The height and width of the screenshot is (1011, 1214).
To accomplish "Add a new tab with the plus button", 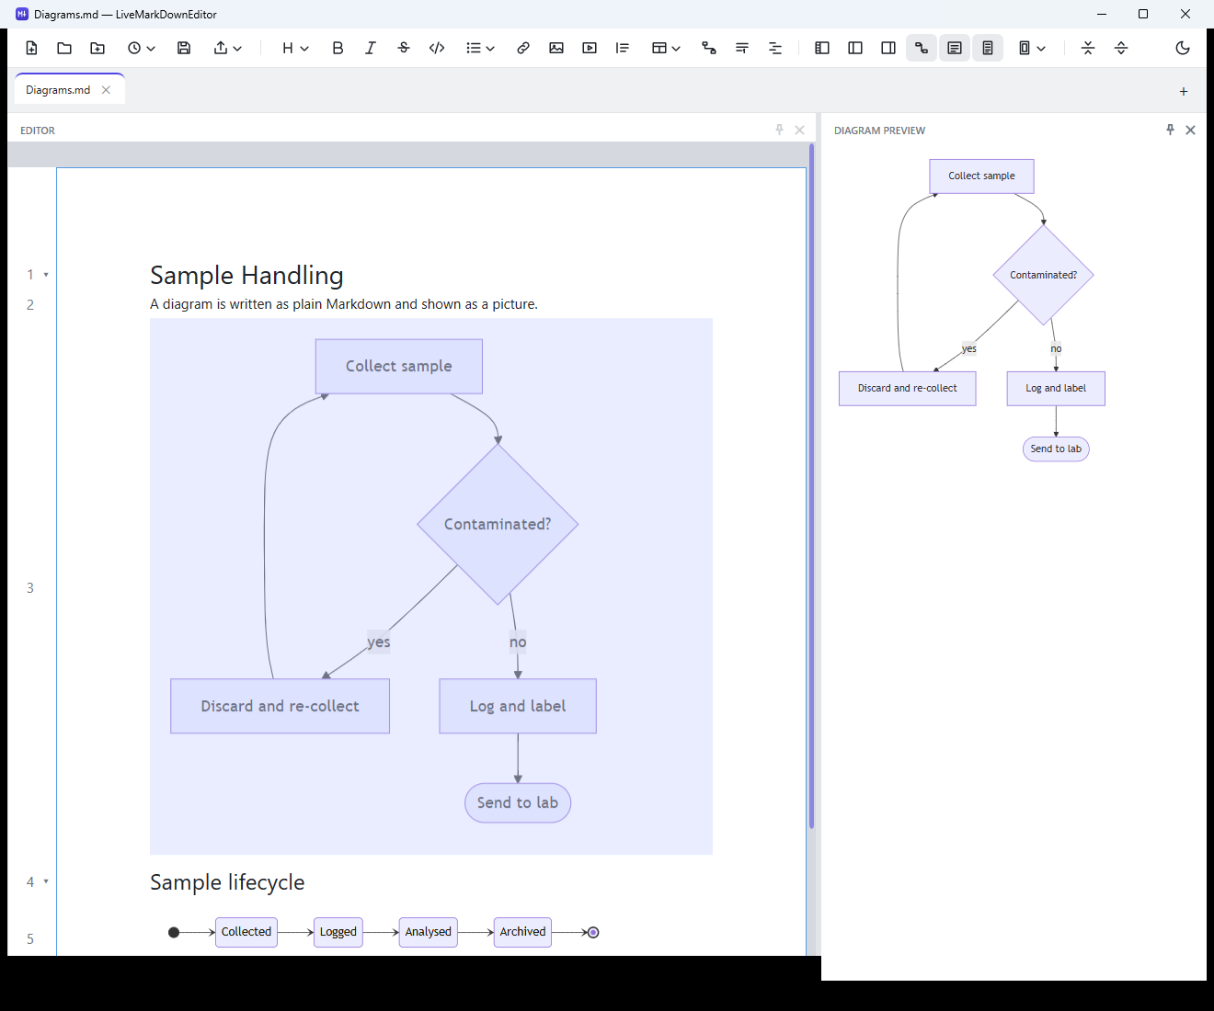I will (x=1184, y=91).
